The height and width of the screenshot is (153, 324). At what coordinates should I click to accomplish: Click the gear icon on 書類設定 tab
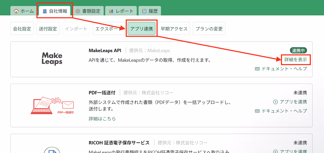tap(78, 11)
